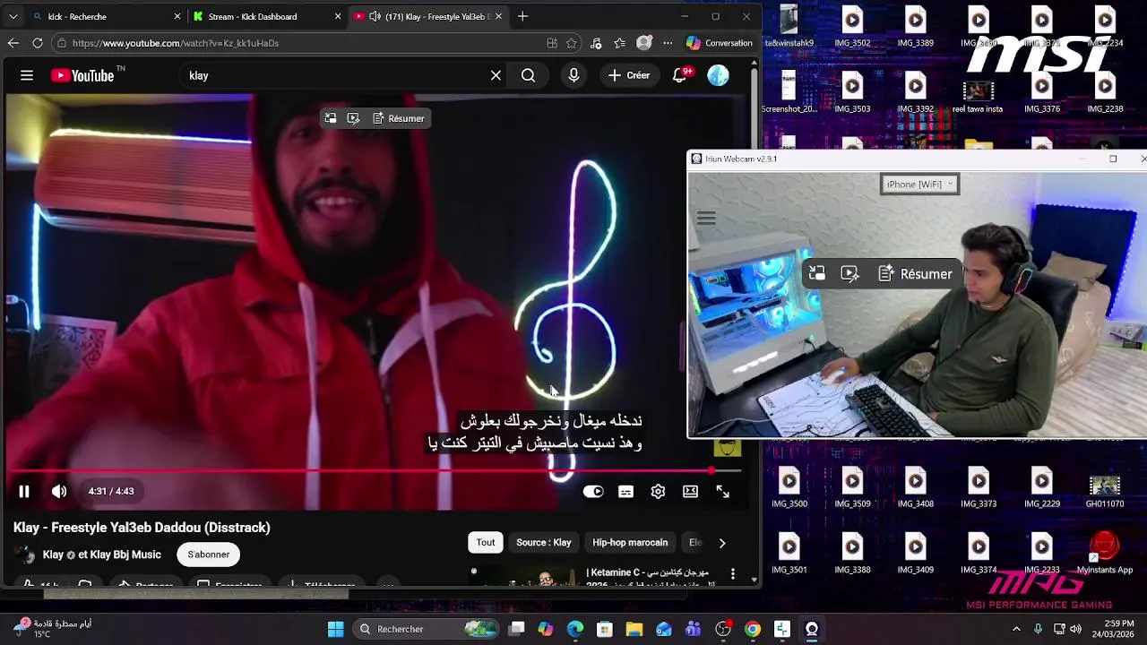Open a new browser tab

coord(522,16)
